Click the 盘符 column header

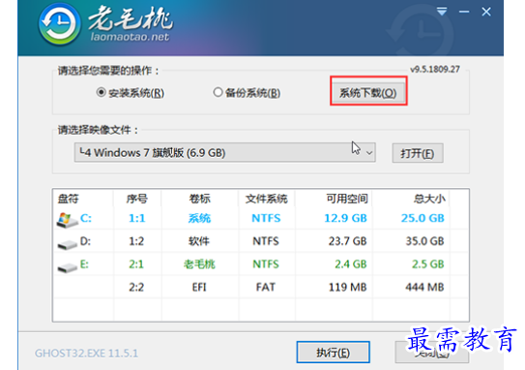tap(68, 199)
